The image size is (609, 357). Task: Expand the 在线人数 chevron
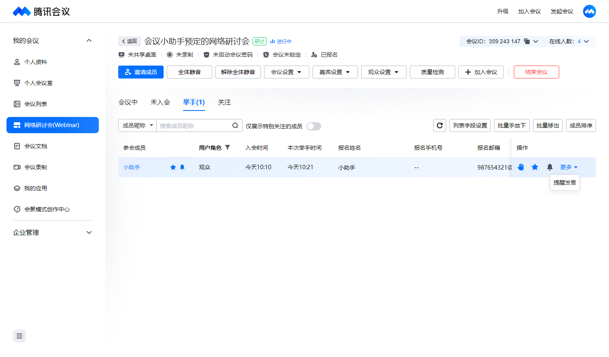[586, 41]
